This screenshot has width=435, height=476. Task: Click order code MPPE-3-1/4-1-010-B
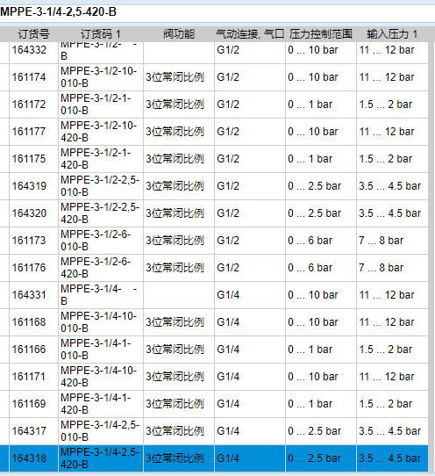pyautogui.click(x=96, y=350)
